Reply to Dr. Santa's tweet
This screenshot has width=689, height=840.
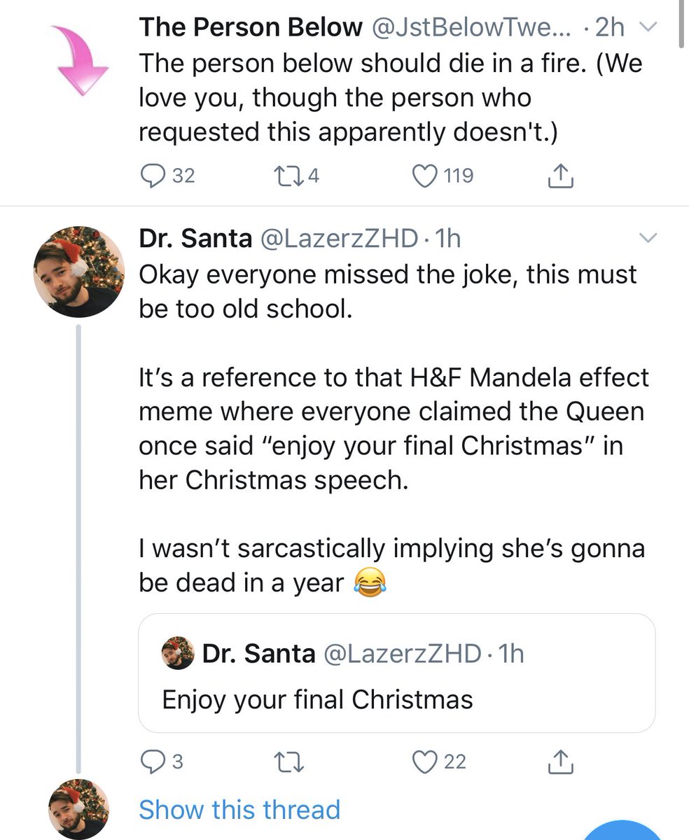pyautogui.click(x=152, y=761)
